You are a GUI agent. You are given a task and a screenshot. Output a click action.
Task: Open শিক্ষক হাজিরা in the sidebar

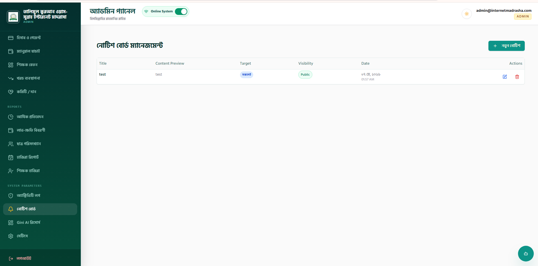point(40,171)
